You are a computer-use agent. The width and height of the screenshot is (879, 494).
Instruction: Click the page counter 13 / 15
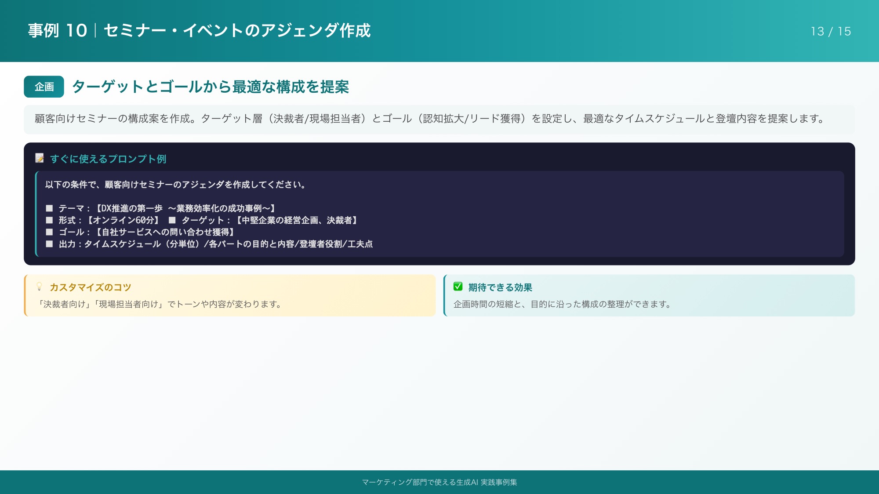point(831,31)
